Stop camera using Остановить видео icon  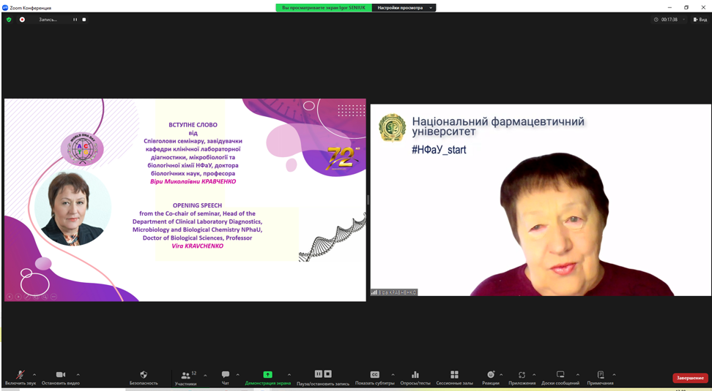(x=60, y=375)
